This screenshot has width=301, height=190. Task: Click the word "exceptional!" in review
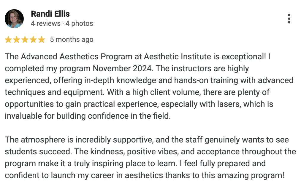244,57
